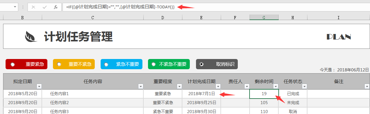Click cell 2018年7月1日
The image size is (370, 114).
click(202, 94)
